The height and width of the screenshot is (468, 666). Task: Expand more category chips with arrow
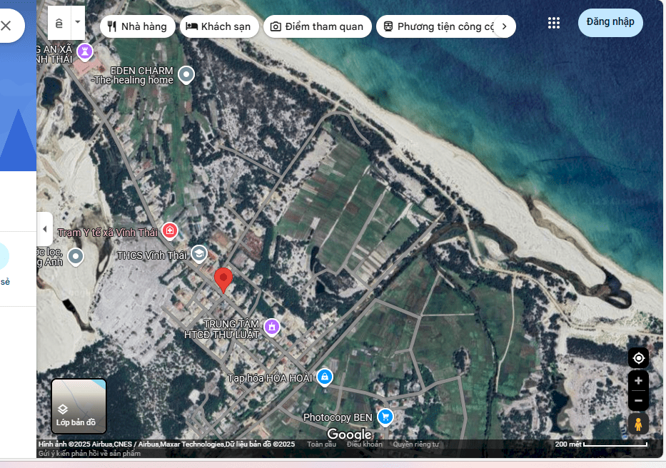tap(504, 26)
